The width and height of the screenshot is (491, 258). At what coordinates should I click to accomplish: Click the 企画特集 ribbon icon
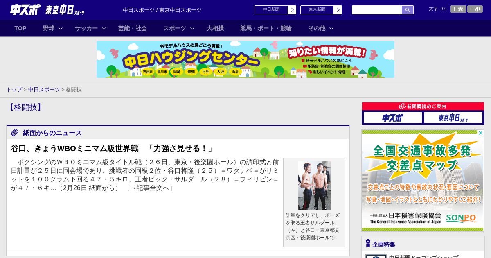point(368,244)
